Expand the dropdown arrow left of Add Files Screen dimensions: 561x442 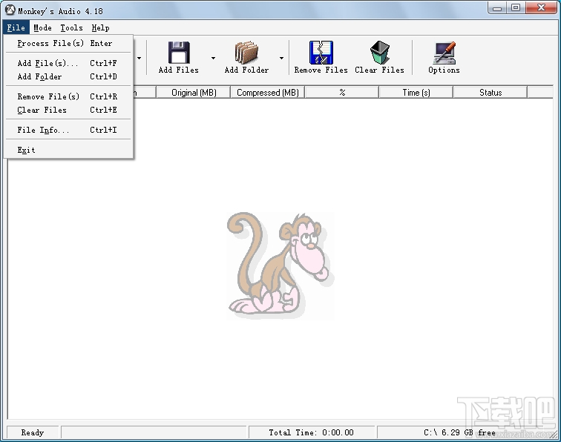pyautogui.click(x=140, y=58)
